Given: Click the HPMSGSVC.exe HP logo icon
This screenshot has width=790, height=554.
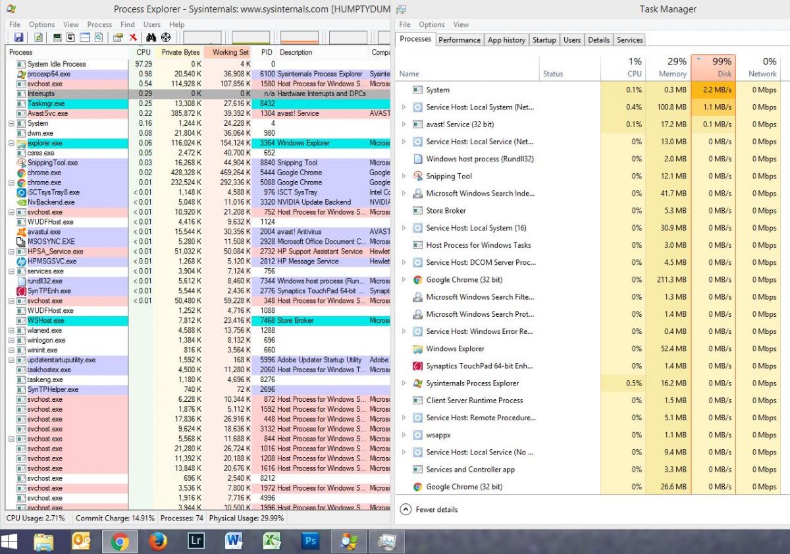Looking at the screenshot, I should pos(22,262).
